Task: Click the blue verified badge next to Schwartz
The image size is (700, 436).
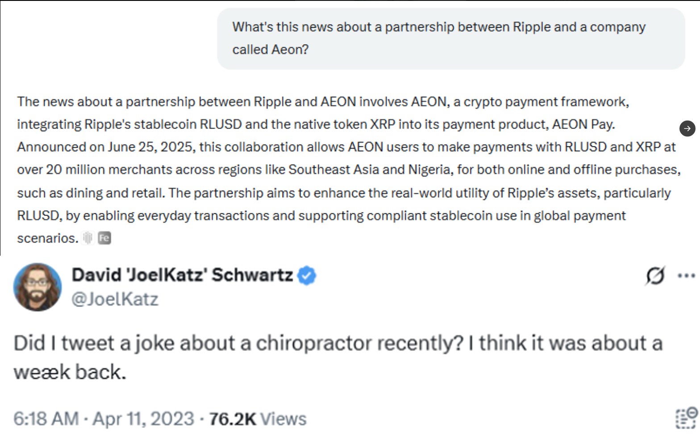Action: pos(307,275)
